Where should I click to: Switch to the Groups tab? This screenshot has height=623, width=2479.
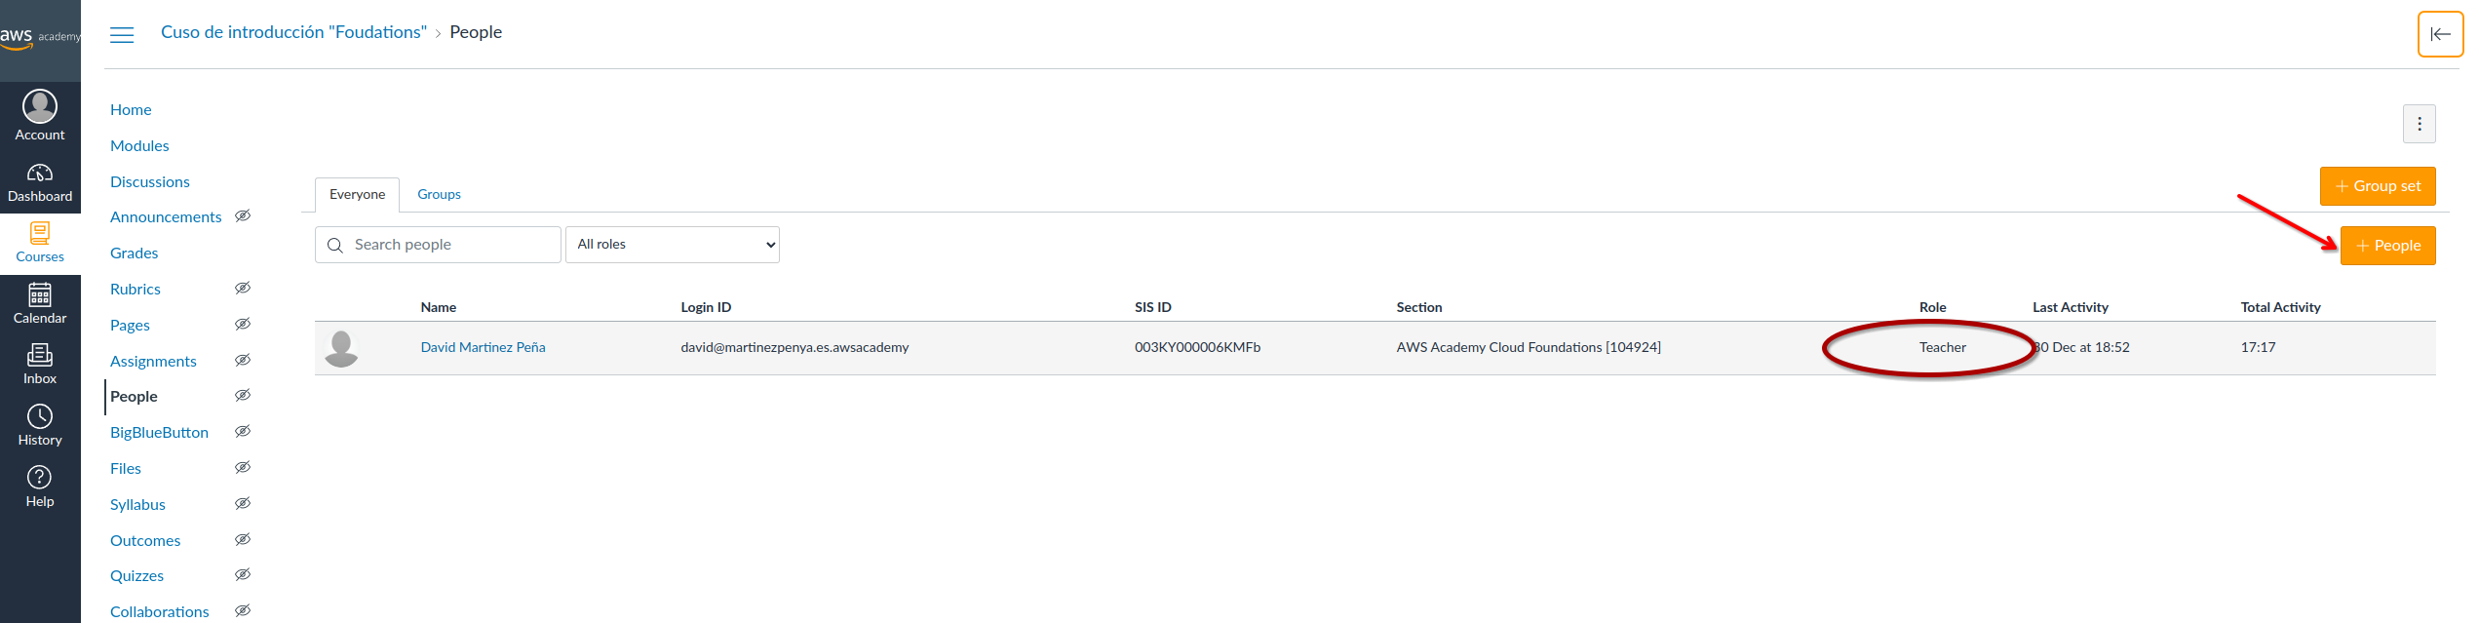439,195
